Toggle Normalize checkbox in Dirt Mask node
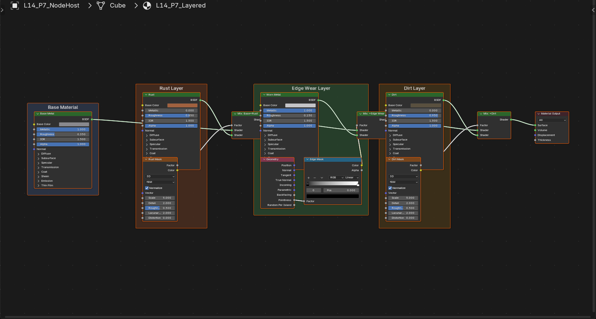Image resolution: width=596 pixels, height=319 pixels. point(390,188)
